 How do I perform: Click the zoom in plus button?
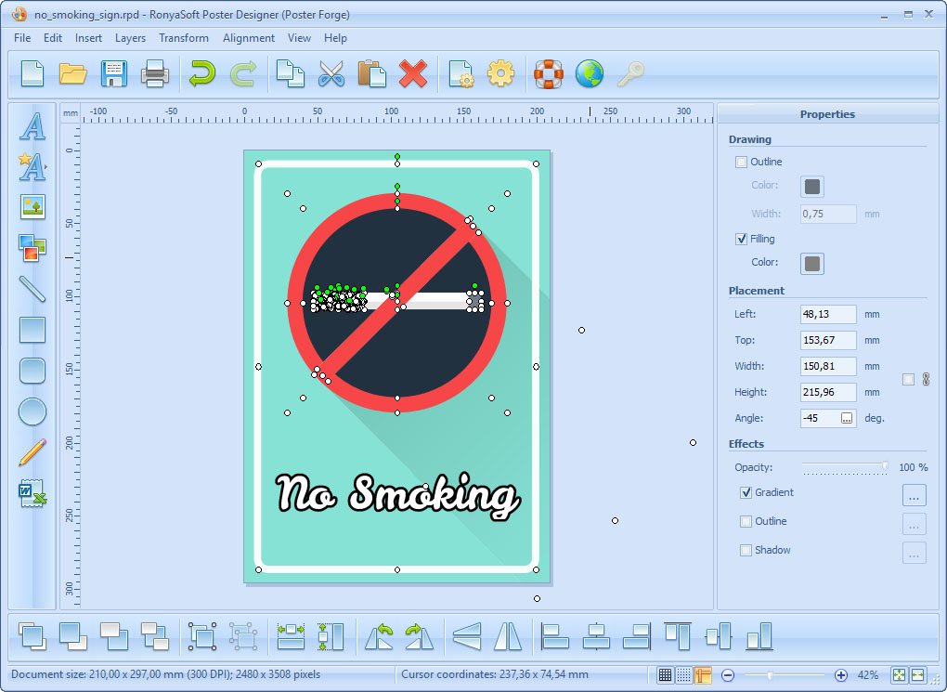tap(841, 675)
